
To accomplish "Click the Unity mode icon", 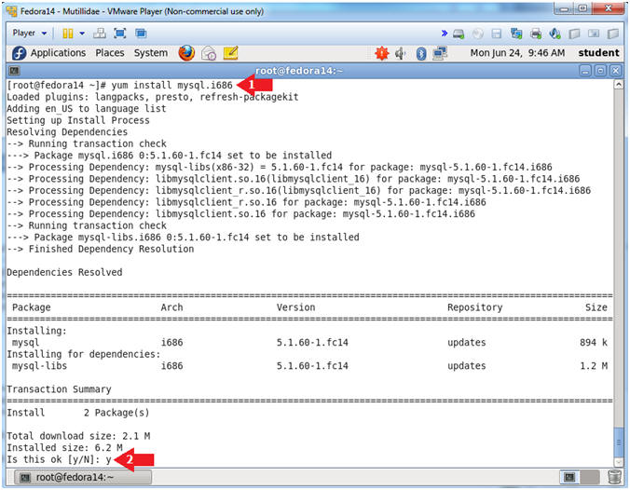I will coord(141,33).
